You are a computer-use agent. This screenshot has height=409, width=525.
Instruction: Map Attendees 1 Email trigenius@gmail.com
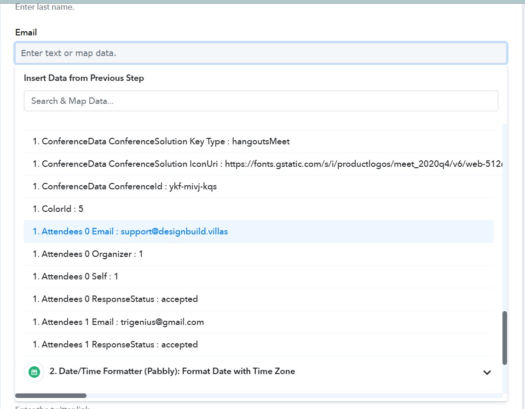click(x=259, y=322)
